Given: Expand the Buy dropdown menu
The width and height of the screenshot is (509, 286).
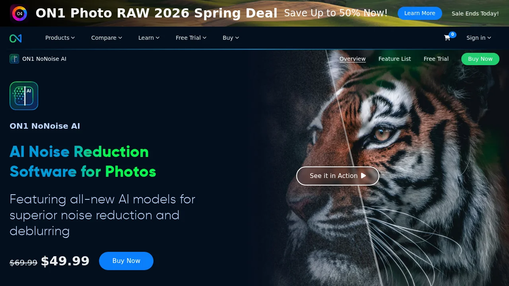Looking at the screenshot, I should click(231, 38).
